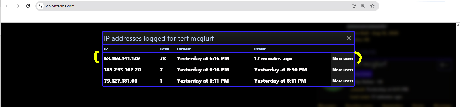Open the zoom magnifier icon in address bar

[363, 6]
